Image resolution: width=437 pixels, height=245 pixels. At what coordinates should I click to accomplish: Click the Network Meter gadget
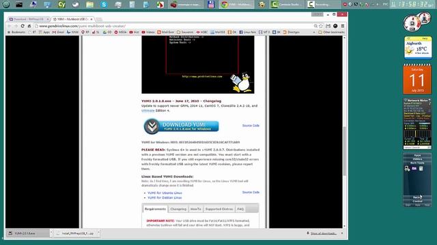(x=417, y=124)
